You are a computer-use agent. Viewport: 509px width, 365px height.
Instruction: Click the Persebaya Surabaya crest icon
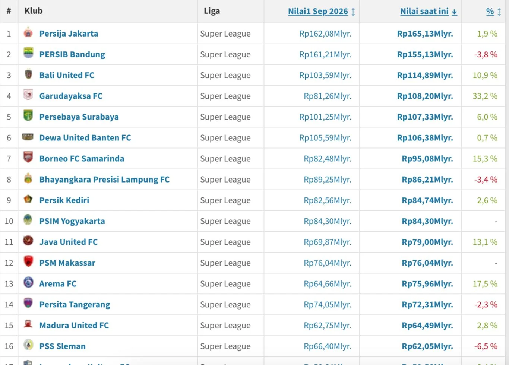pyautogui.click(x=28, y=116)
